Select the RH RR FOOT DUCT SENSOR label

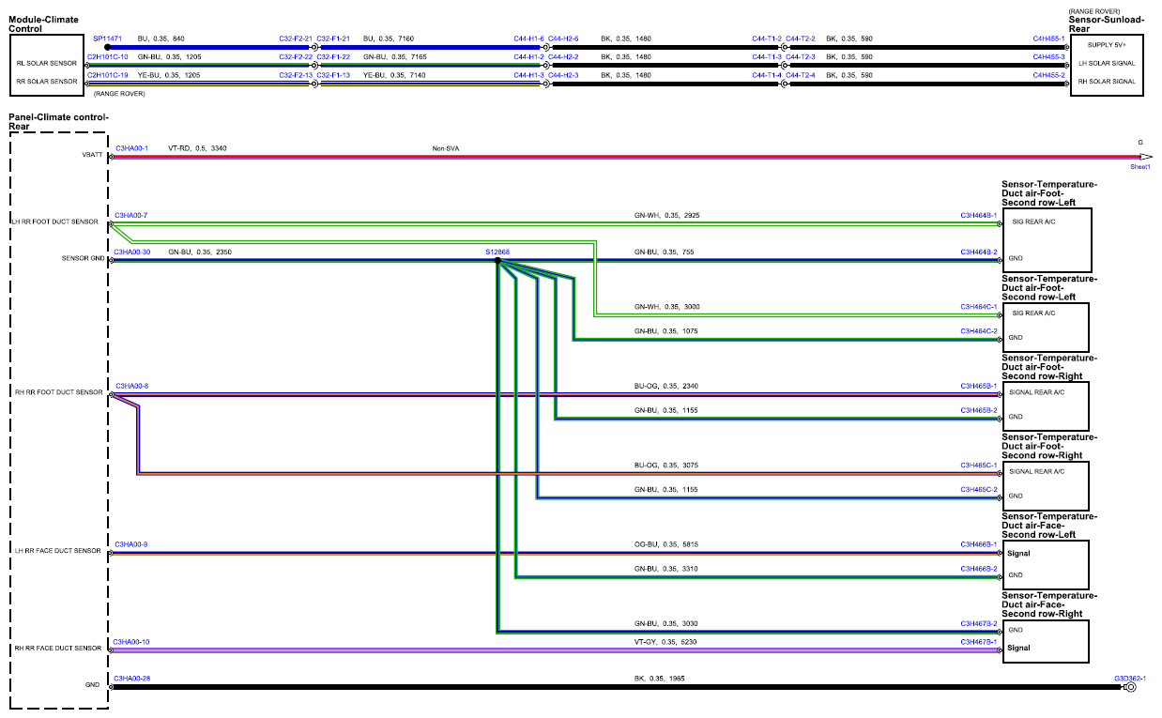[x=58, y=392]
